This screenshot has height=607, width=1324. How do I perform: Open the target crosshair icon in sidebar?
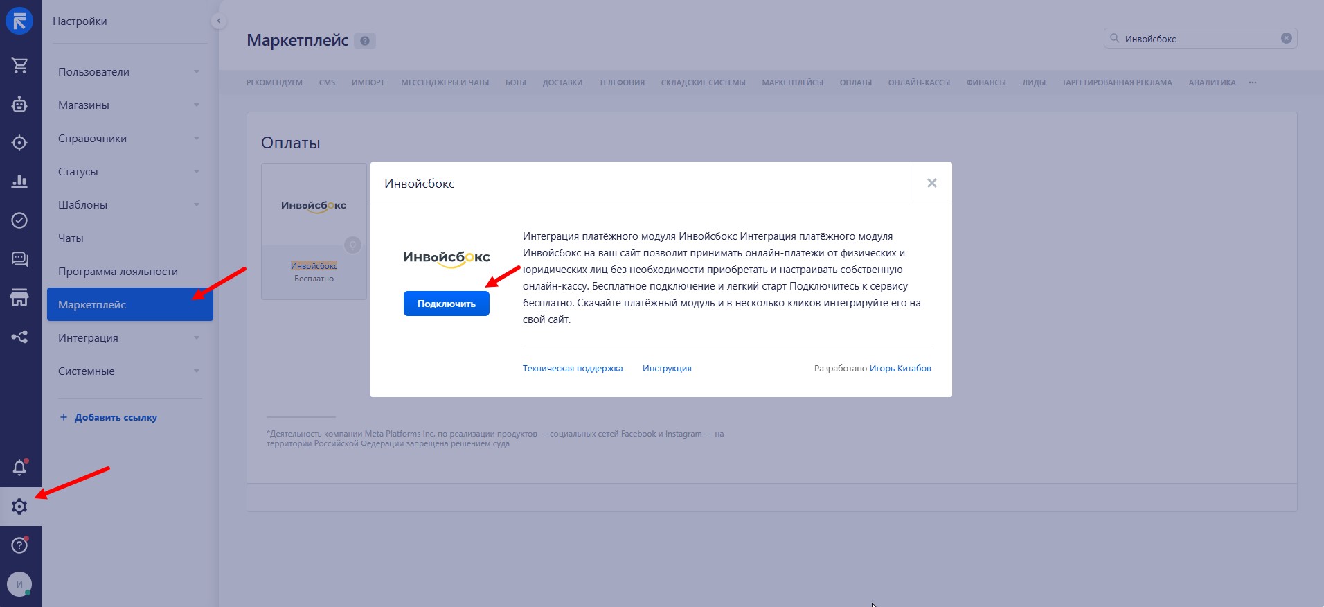[x=19, y=143]
